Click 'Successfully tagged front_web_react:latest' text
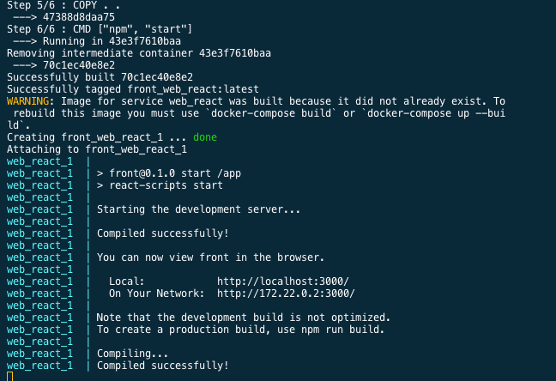 click(x=133, y=89)
